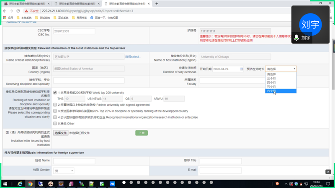Screen dimensions: 335x188
Task: Click the QS ranking field
Action: 141,99
